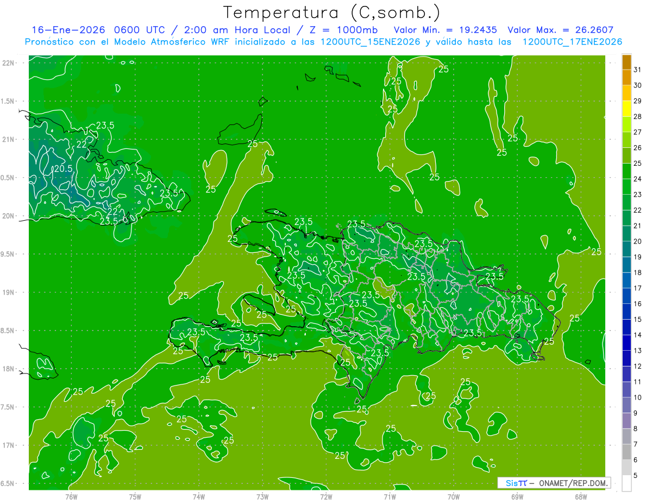Click the "Valor Min. = 19.2435" value

(x=447, y=29)
